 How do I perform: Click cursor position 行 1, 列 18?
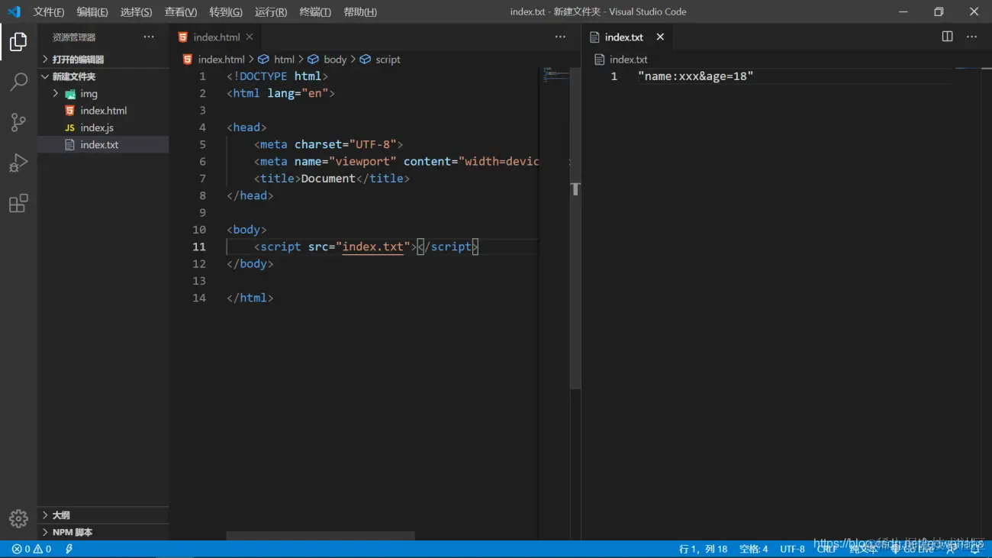(703, 549)
